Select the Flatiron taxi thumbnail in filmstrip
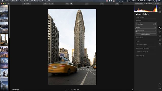The height and width of the screenshot is (91, 162). (4, 40)
